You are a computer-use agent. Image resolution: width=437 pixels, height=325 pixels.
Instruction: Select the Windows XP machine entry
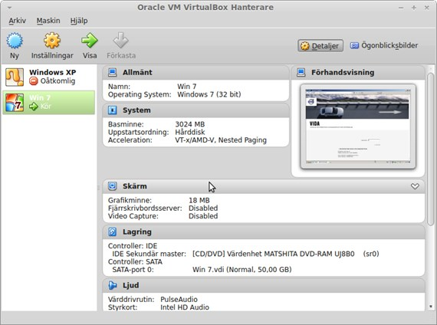(49, 77)
